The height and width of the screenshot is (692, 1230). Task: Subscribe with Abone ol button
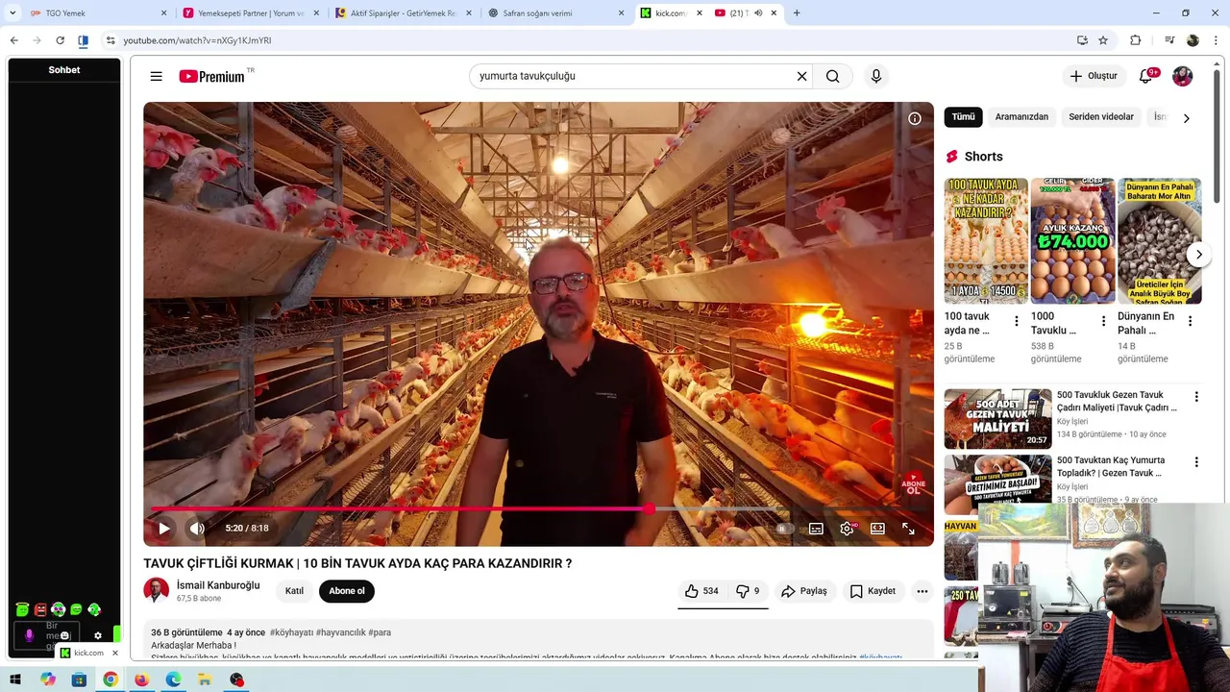(347, 591)
